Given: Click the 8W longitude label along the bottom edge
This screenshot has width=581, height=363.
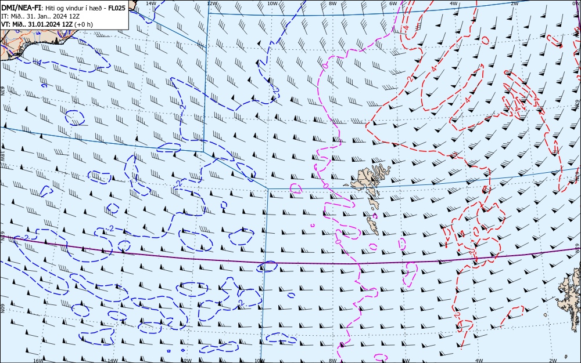Looking at the screenshot, I should point(333,361).
